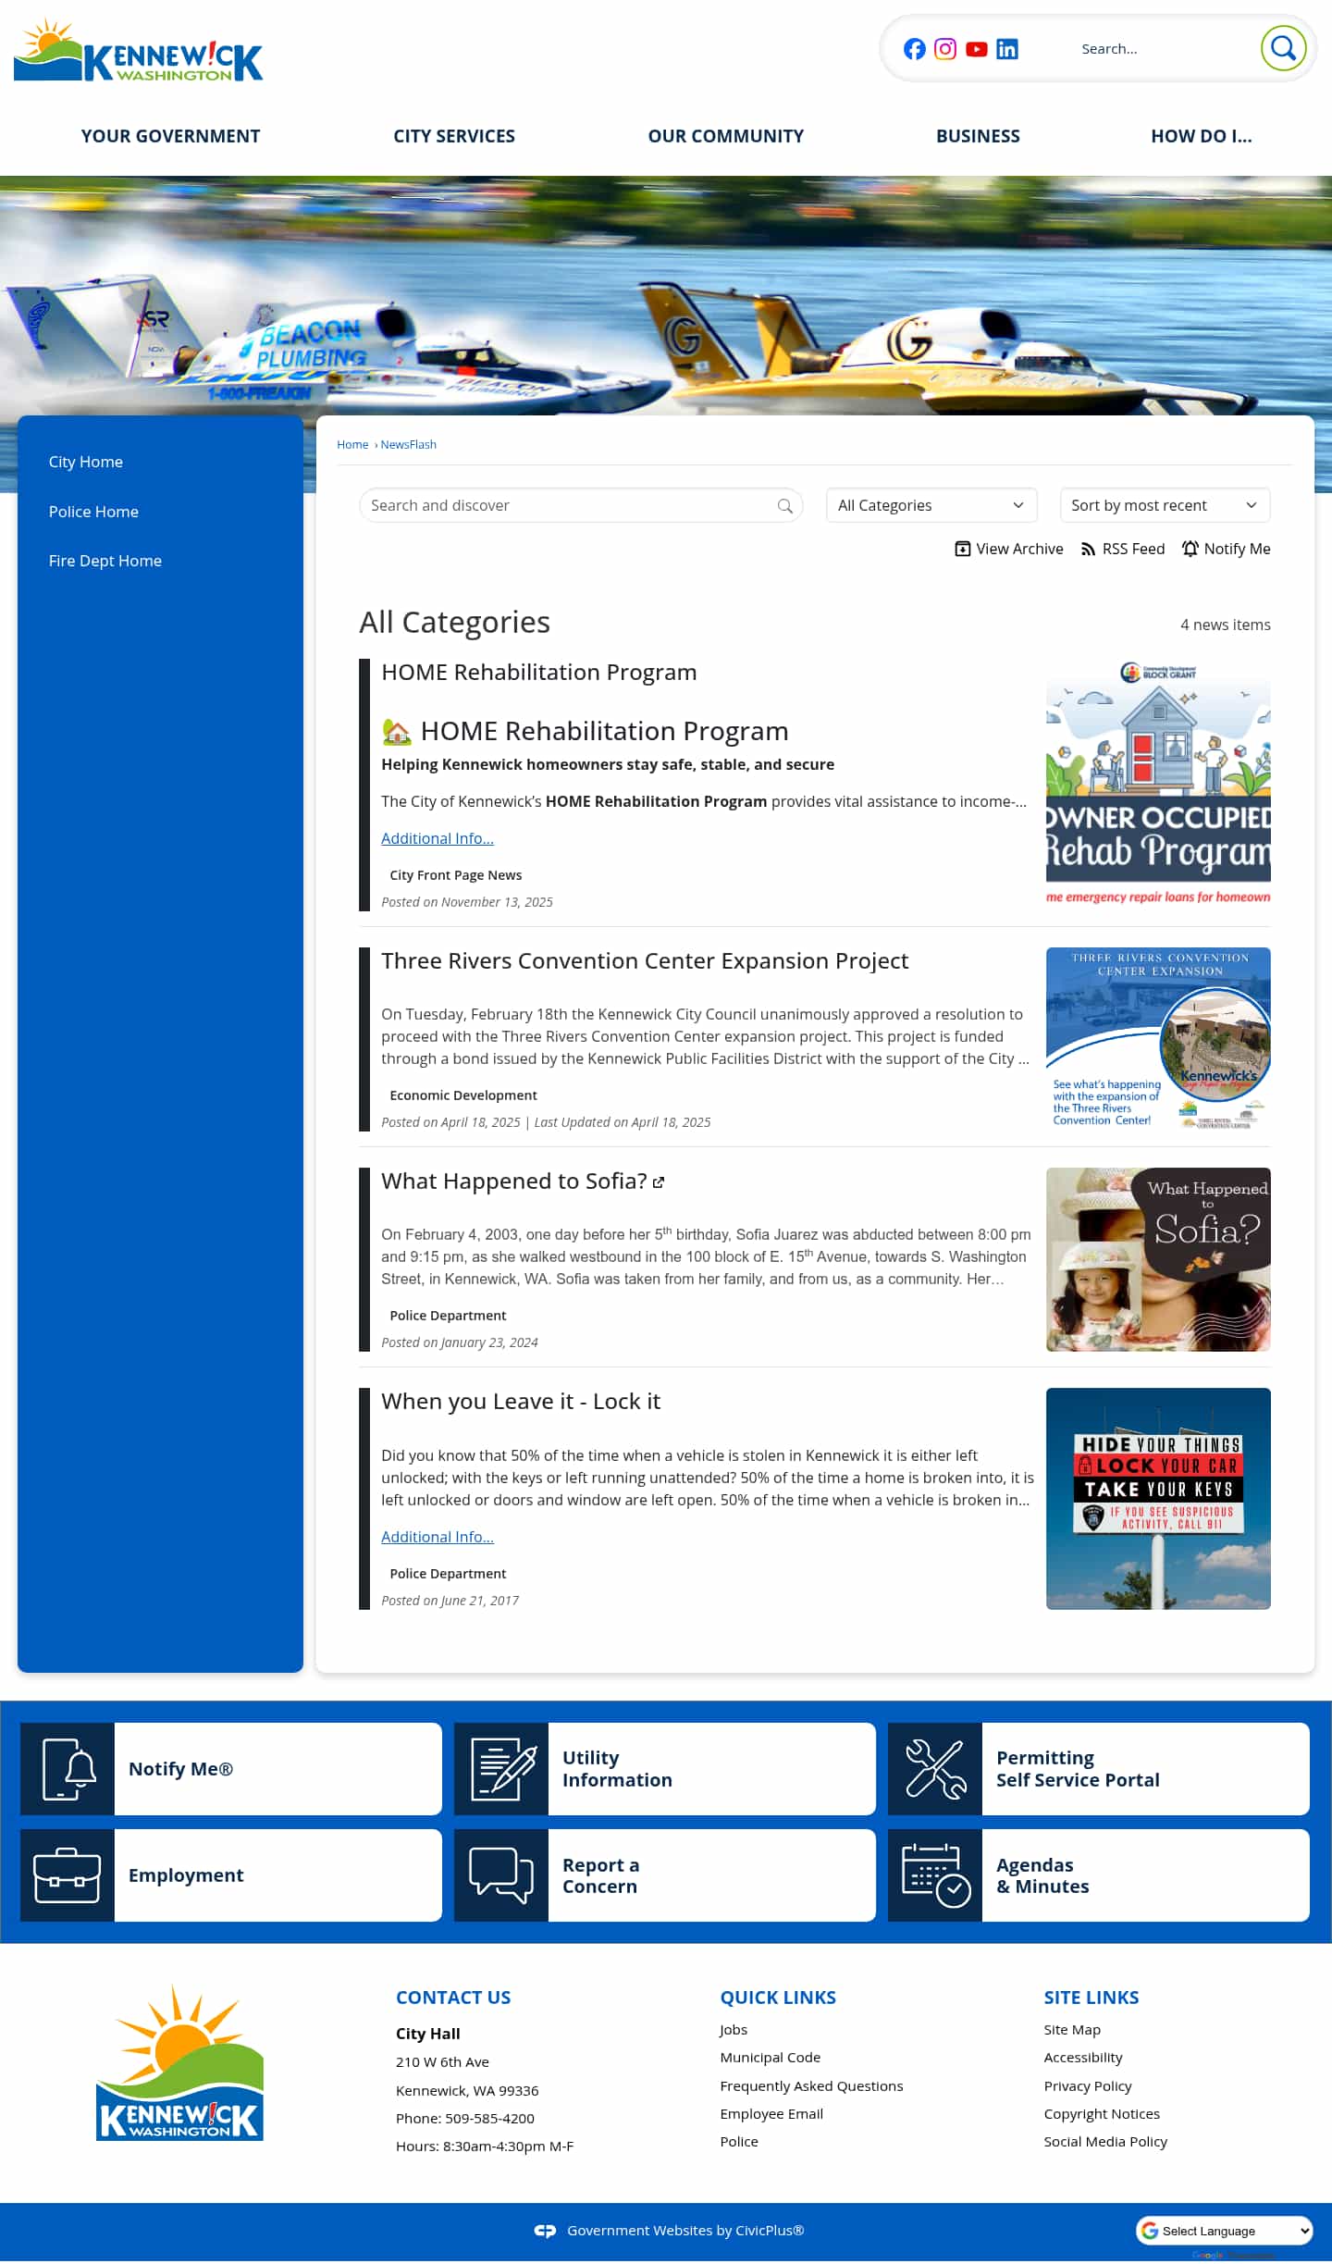
Task: Click the magnifier in Search and discover box
Action: click(x=784, y=506)
